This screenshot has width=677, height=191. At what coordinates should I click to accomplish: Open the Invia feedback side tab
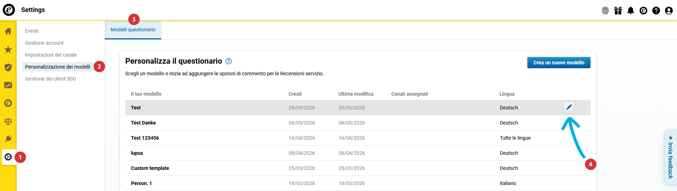point(670,157)
